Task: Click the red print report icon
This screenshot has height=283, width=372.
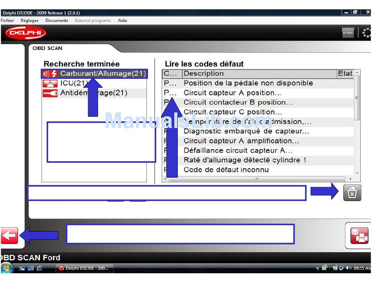Action: coord(359,235)
